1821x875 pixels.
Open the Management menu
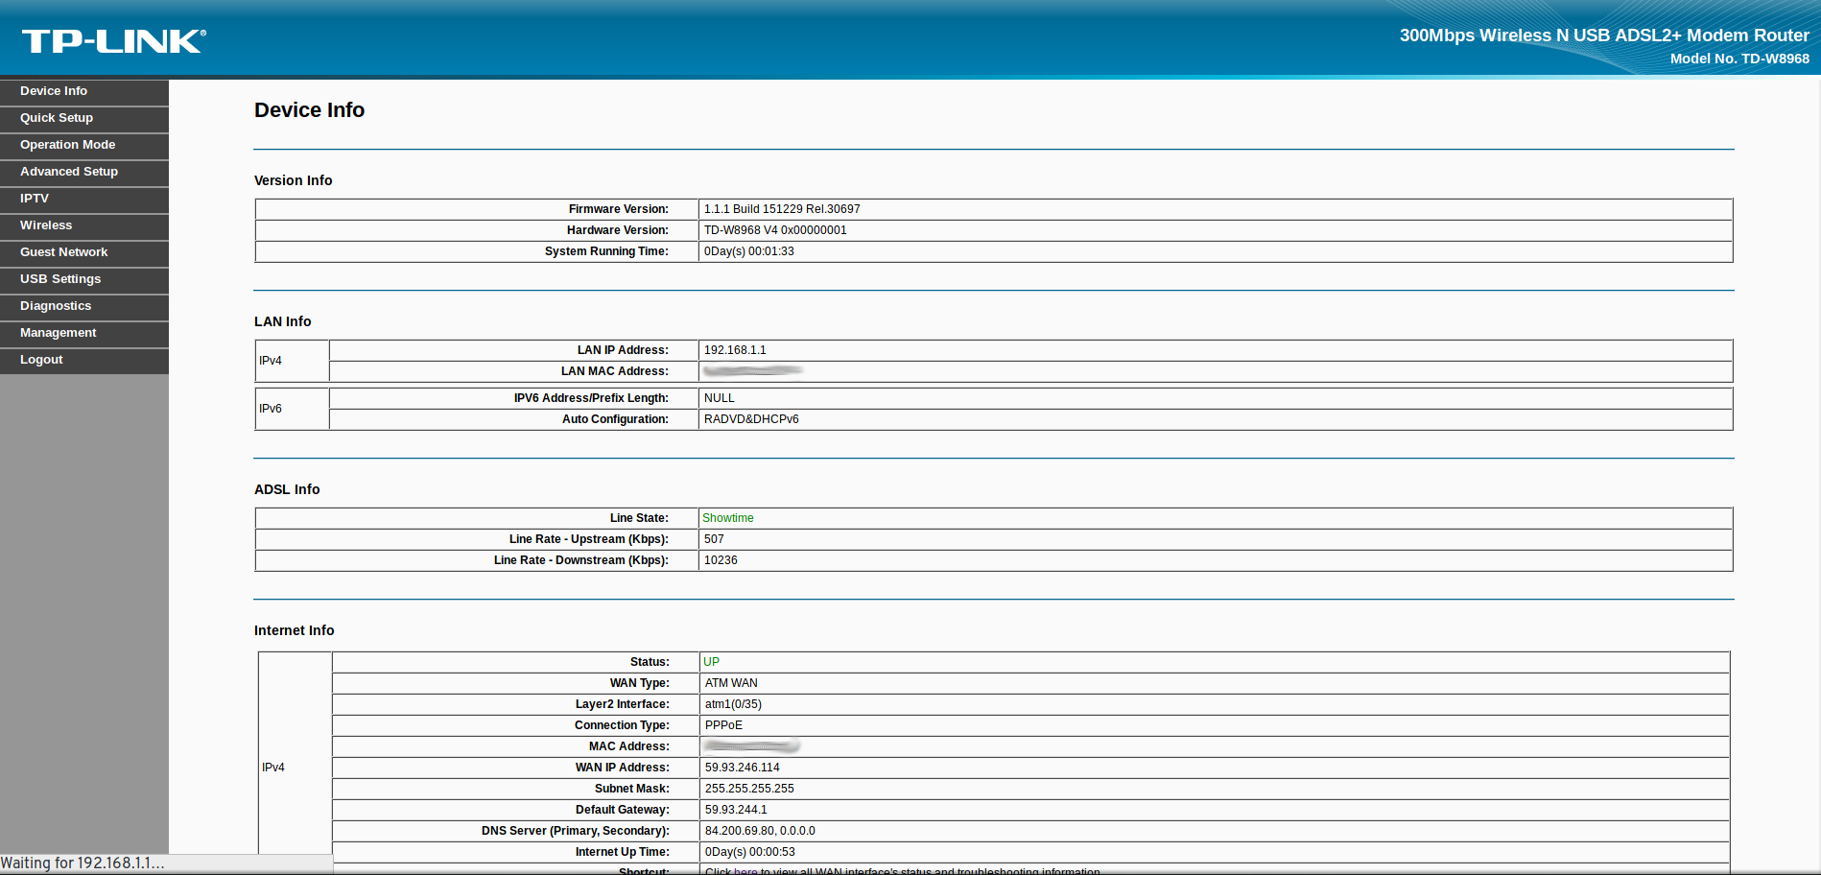pos(59,333)
